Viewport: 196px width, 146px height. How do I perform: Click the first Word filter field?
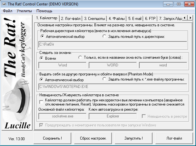point(62,65)
